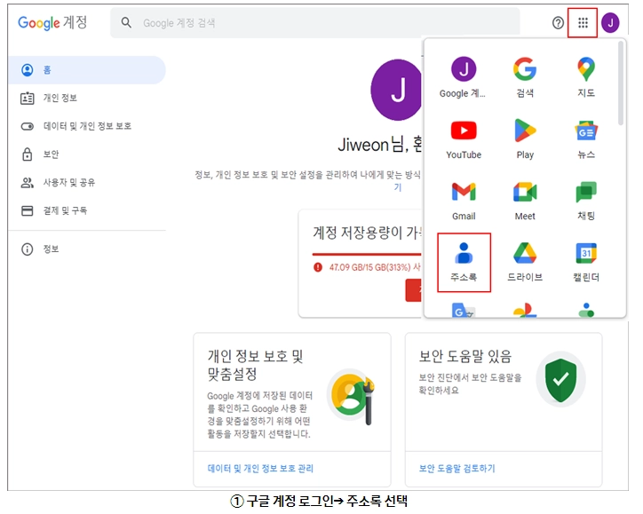
Task: Open 채팅 Chat app
Action: tap(586, 201)
